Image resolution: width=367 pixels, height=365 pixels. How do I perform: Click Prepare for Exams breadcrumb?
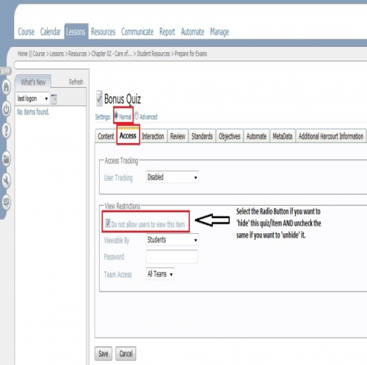coord(191,54)
